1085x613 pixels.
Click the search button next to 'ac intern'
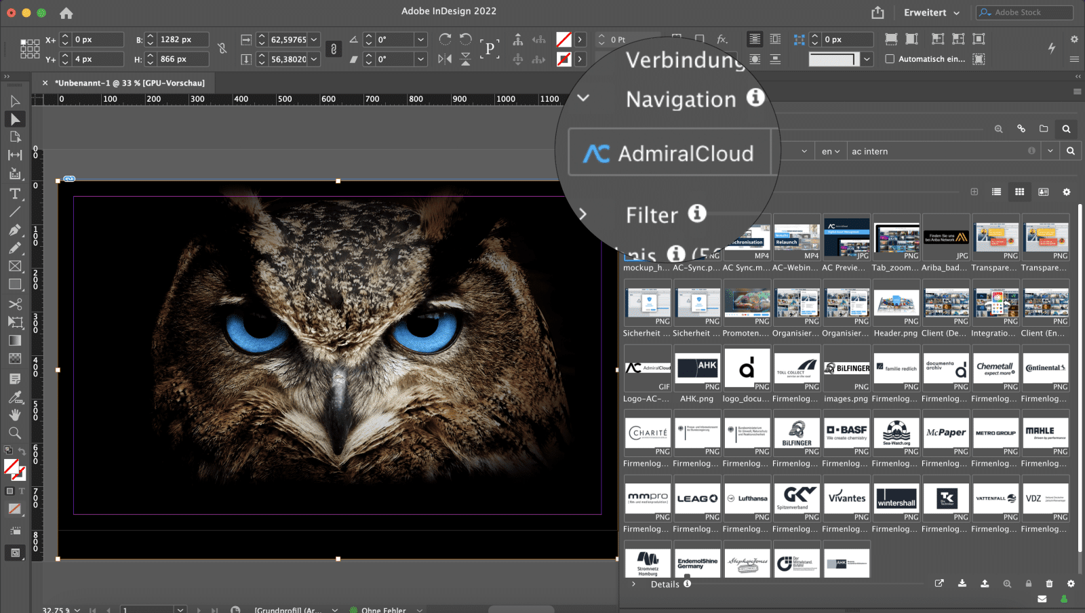pos(1070,151)
